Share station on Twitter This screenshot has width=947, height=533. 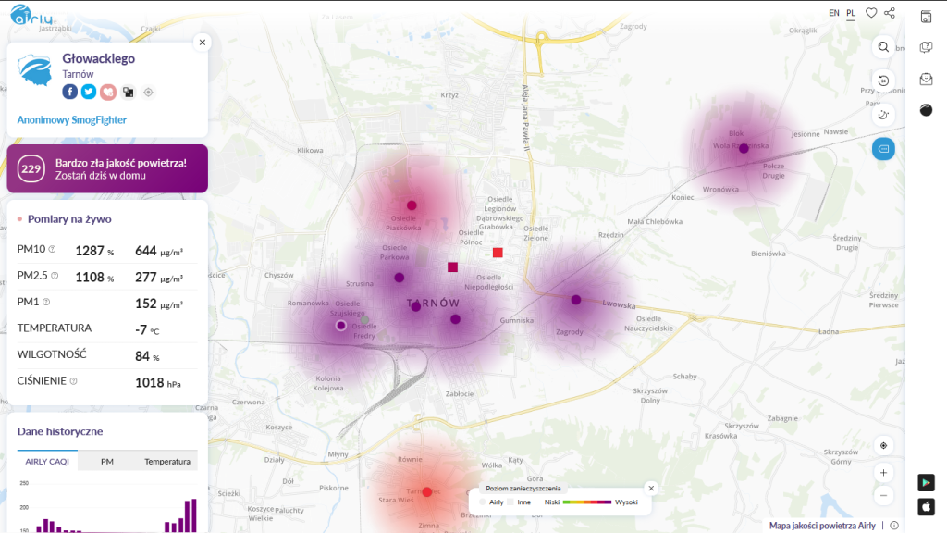click(89, 92)
